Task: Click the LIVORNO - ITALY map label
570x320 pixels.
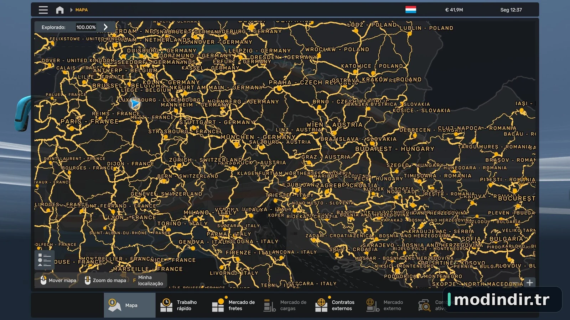Action: (234, 273)
